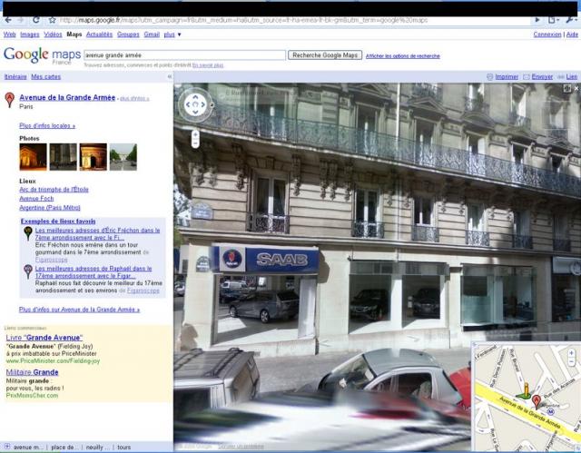Viewport: 581px width, 453px height.
Task: Open the browser page menu icon
Action: pos(553,20)
